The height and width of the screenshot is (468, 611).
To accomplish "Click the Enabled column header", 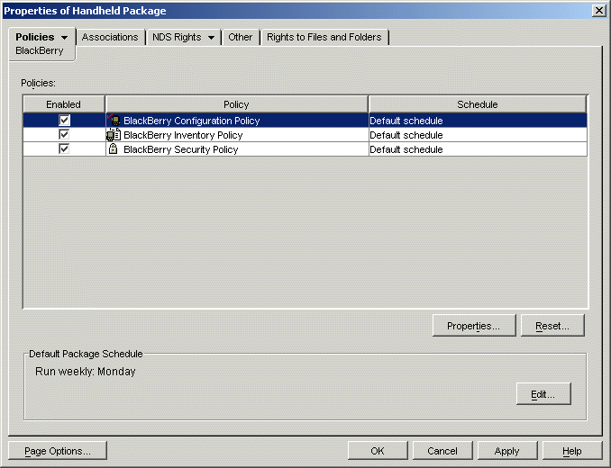I will tap(63, 104).
